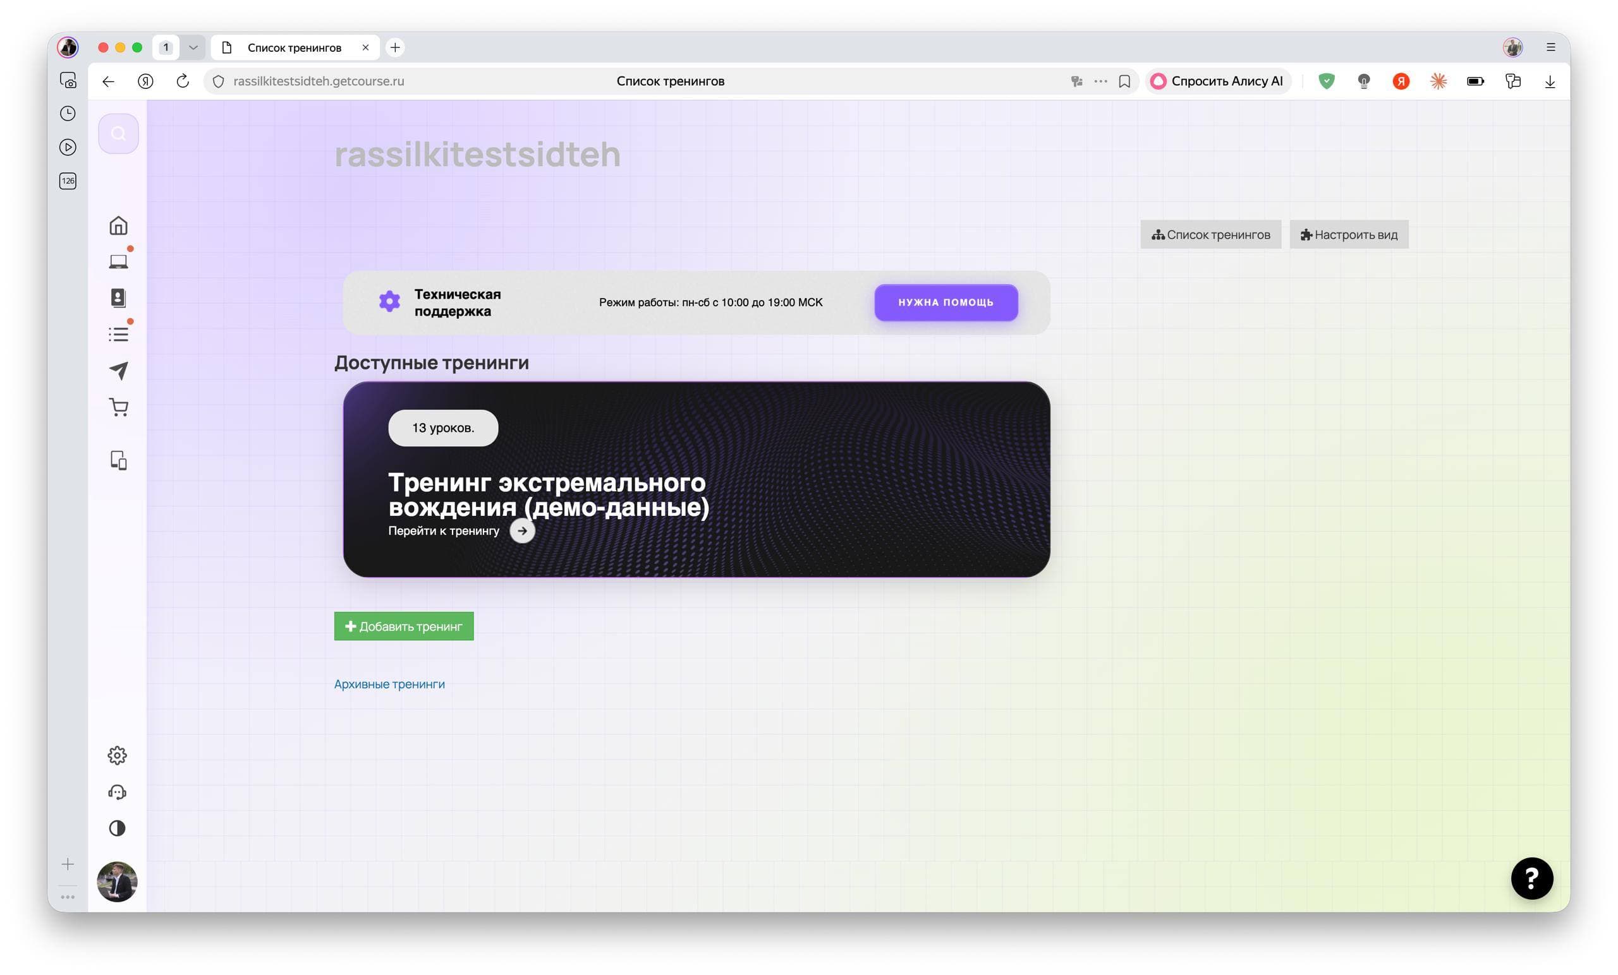Open the three dots menu in address bar

click(1101, 81)
